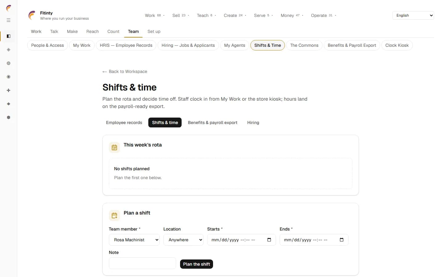Click the outlined diamond sidebar icon
This screenshot has height=277, width=444.
click(9, 50)
